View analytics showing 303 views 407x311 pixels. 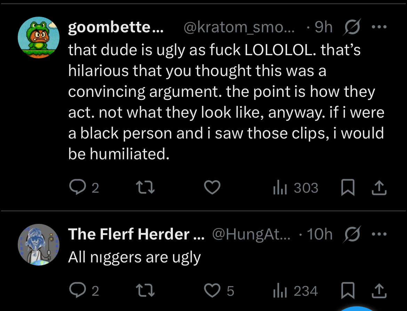pos(296,188)
